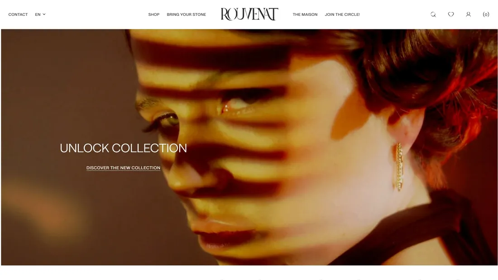Open the wishlist heart icon

(x=450, y=14)
